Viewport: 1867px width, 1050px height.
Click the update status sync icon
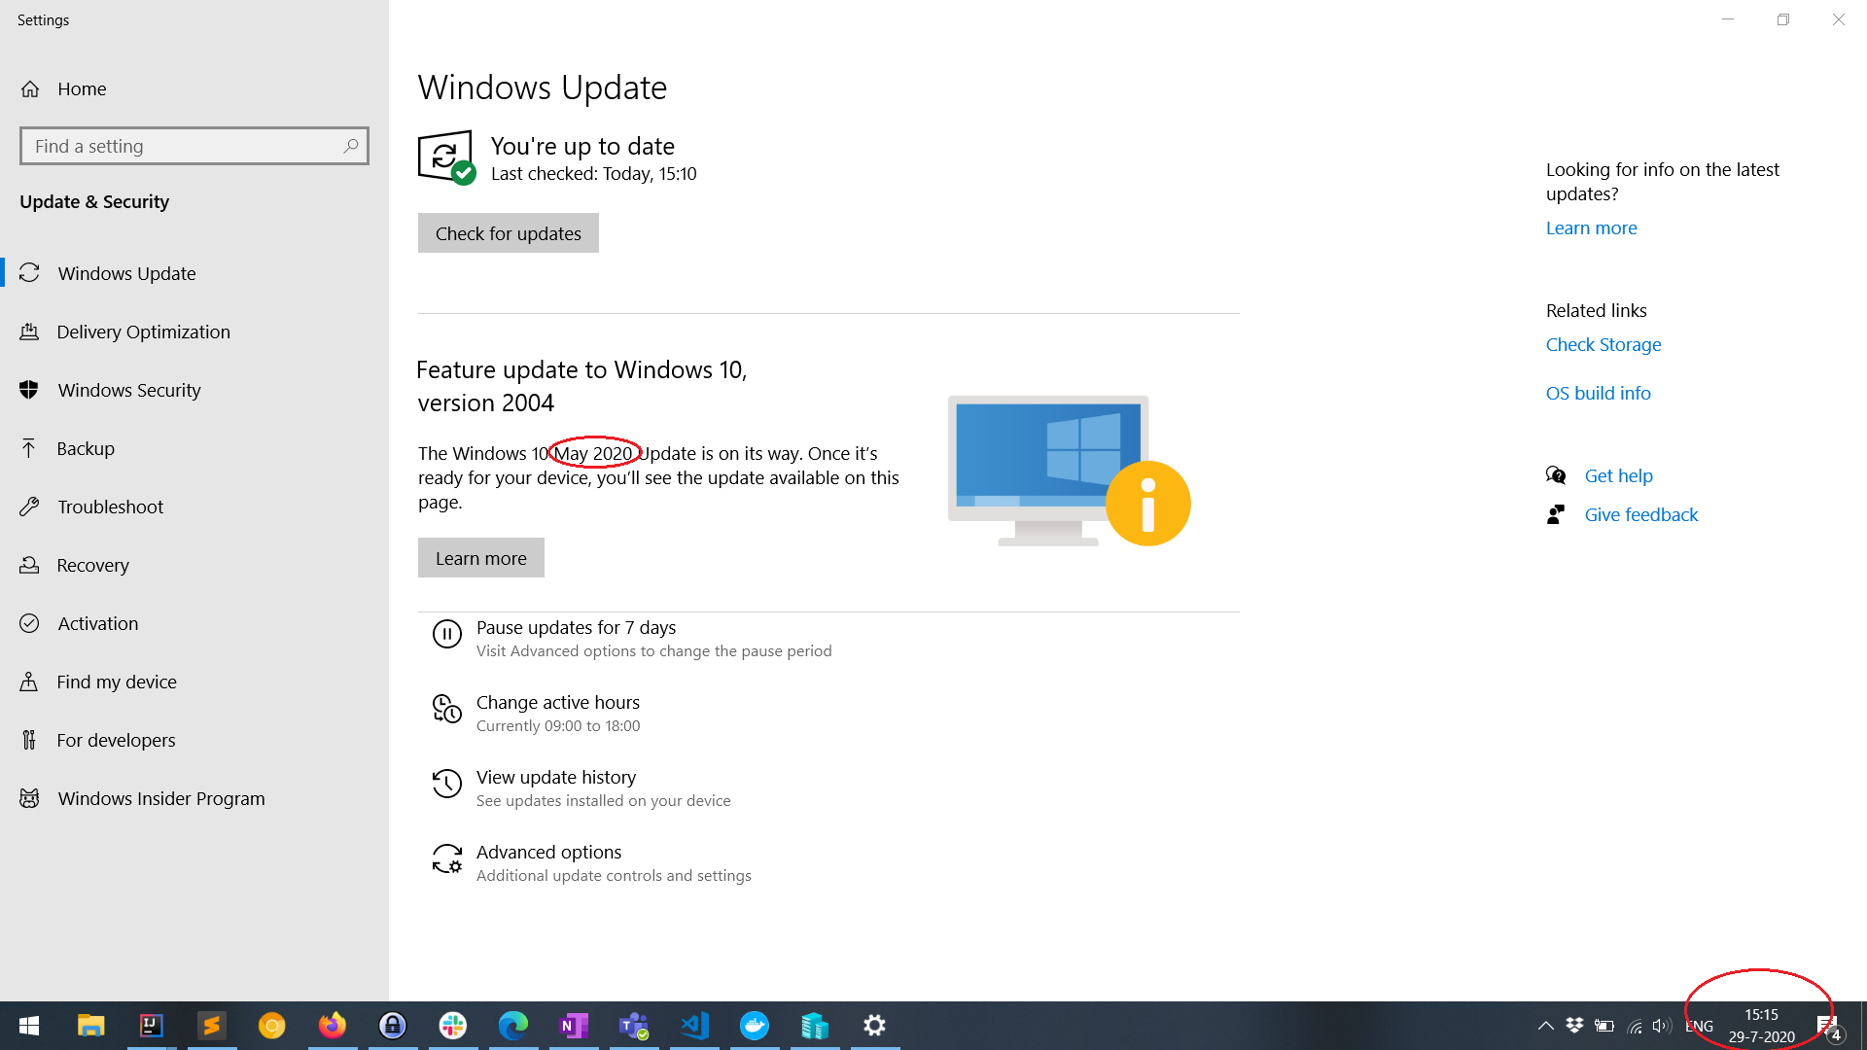click(446, 157)
